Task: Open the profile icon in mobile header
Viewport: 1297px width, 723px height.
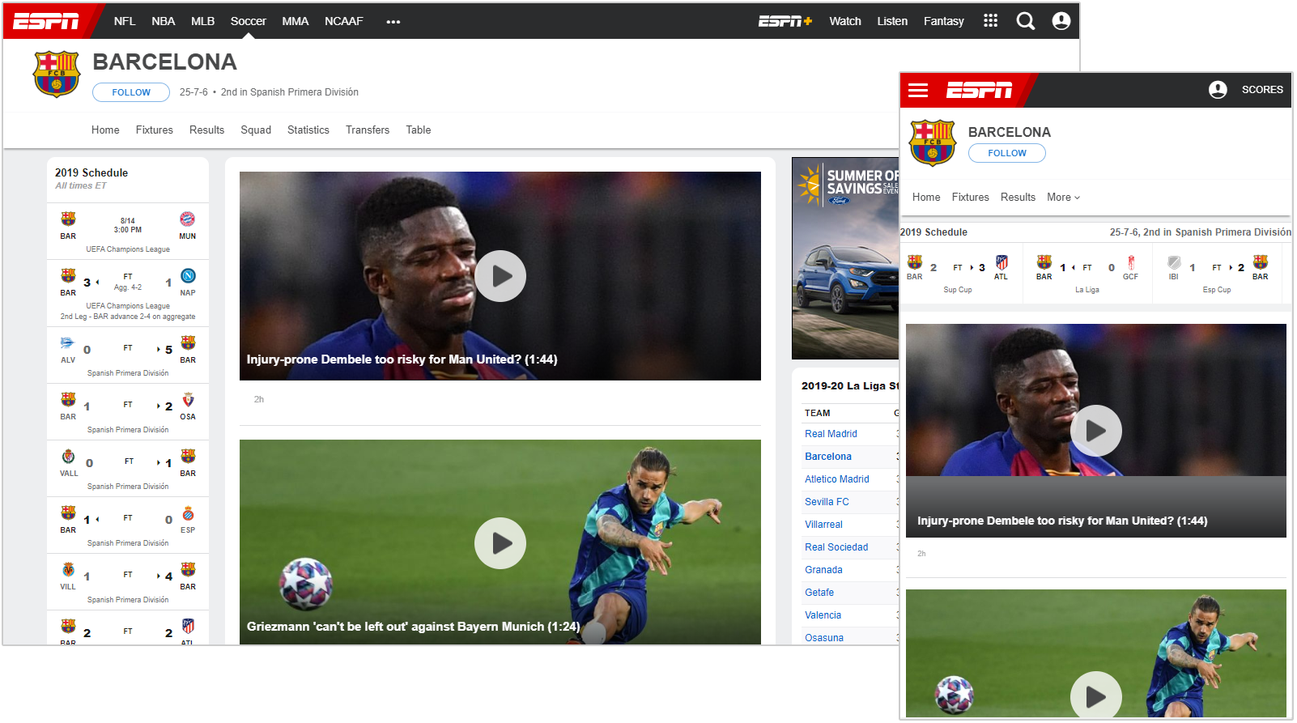Action: coord(1218,90)
